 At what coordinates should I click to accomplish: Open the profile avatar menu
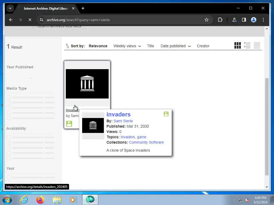(254, 20)
